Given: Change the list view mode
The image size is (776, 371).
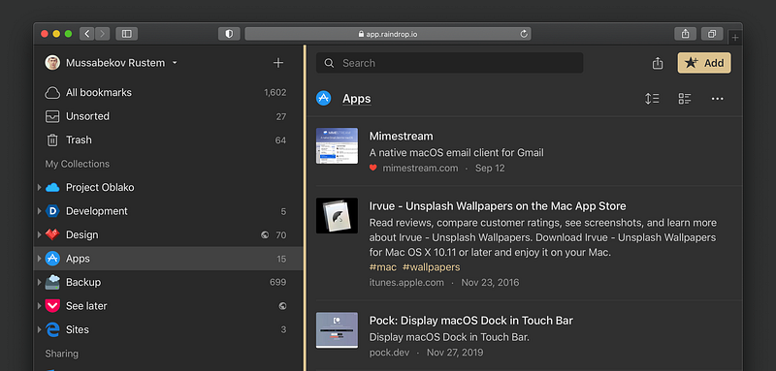Looking at the screenshot, I should [x=685, y=99].
